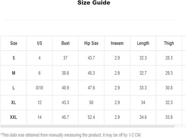Screen dimensions: 186x138
Task: Select the XL size row label
Action: point(14,103)
